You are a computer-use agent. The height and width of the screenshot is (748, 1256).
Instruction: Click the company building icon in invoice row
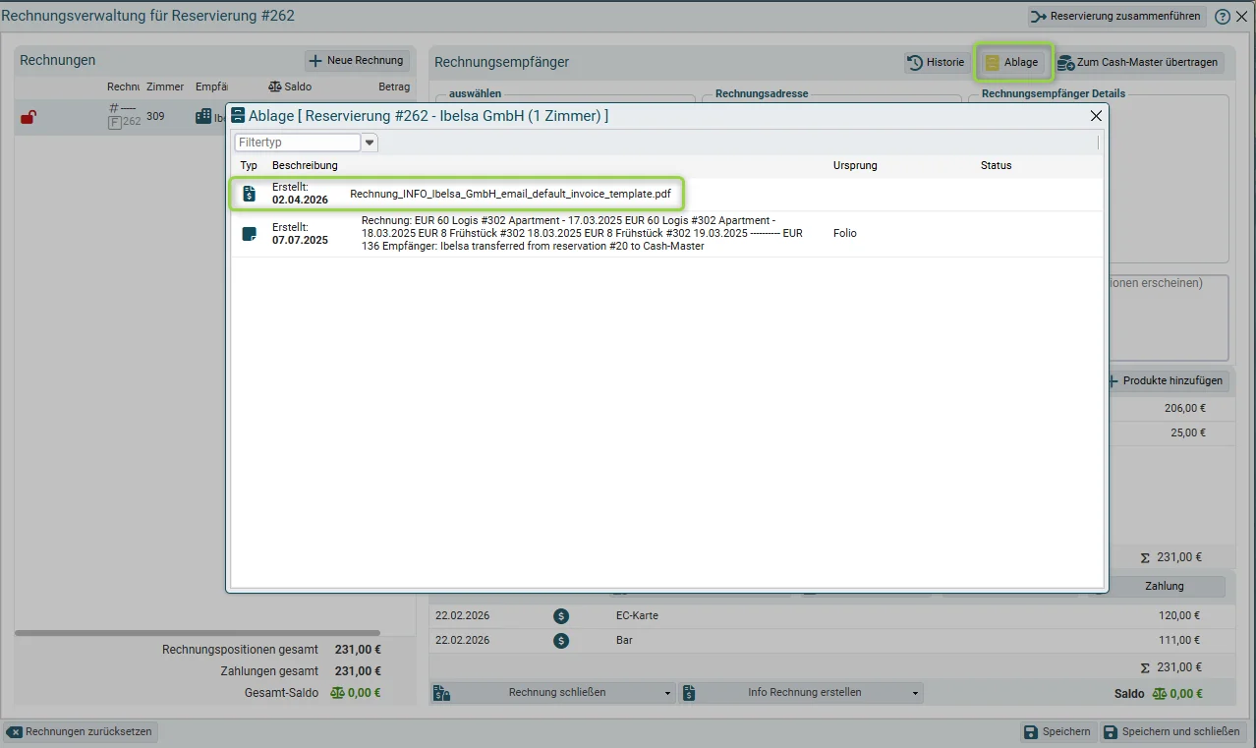click(203, 117)
